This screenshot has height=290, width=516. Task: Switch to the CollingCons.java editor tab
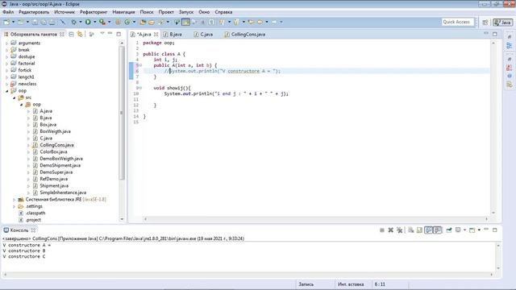[244, 34]
